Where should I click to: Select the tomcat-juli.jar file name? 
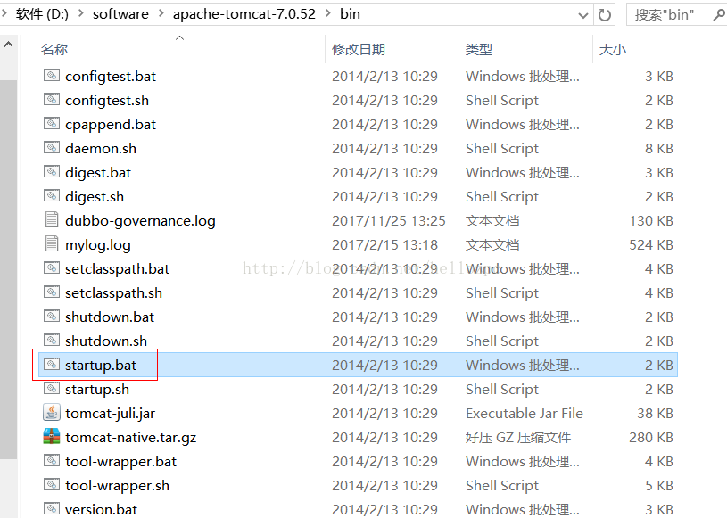pyautogui.click(x=111, y=414)
